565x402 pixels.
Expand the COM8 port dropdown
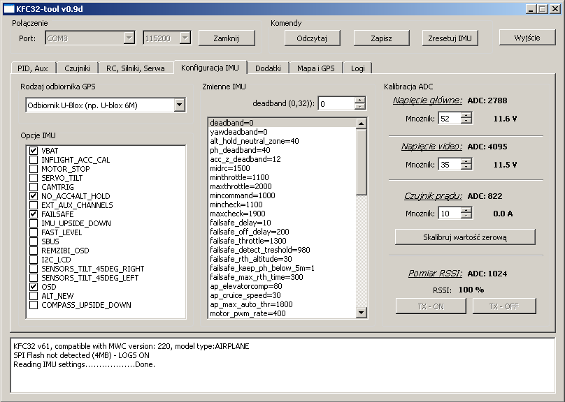[x=129, y=38]
